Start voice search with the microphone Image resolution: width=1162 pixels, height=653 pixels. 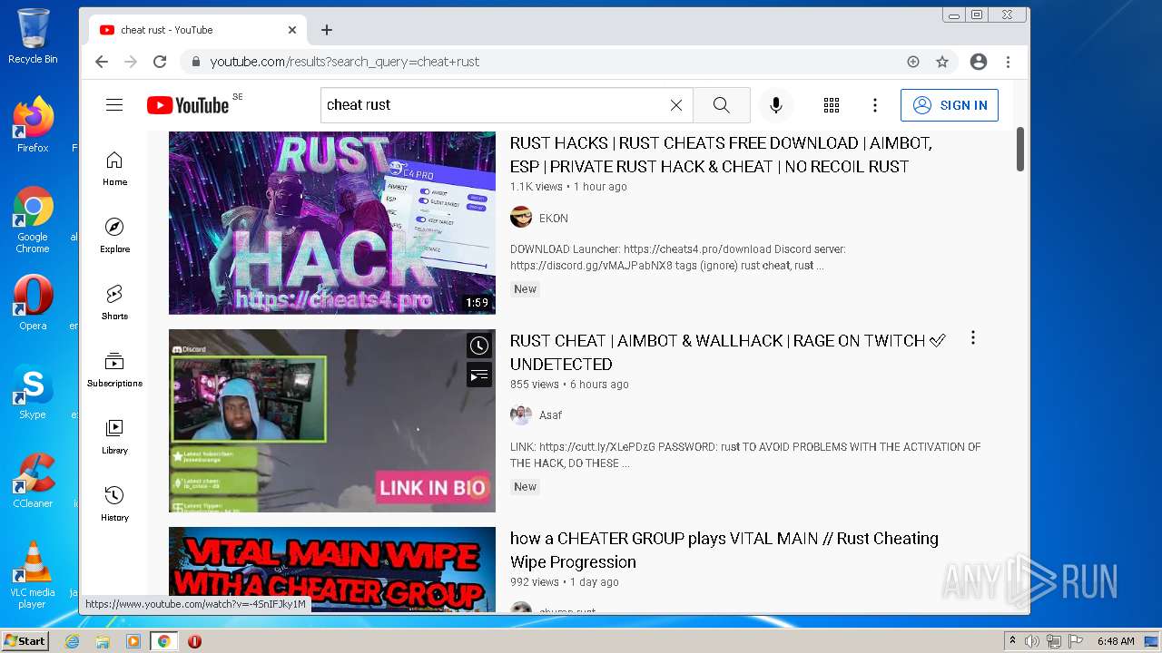coord(776,105)
